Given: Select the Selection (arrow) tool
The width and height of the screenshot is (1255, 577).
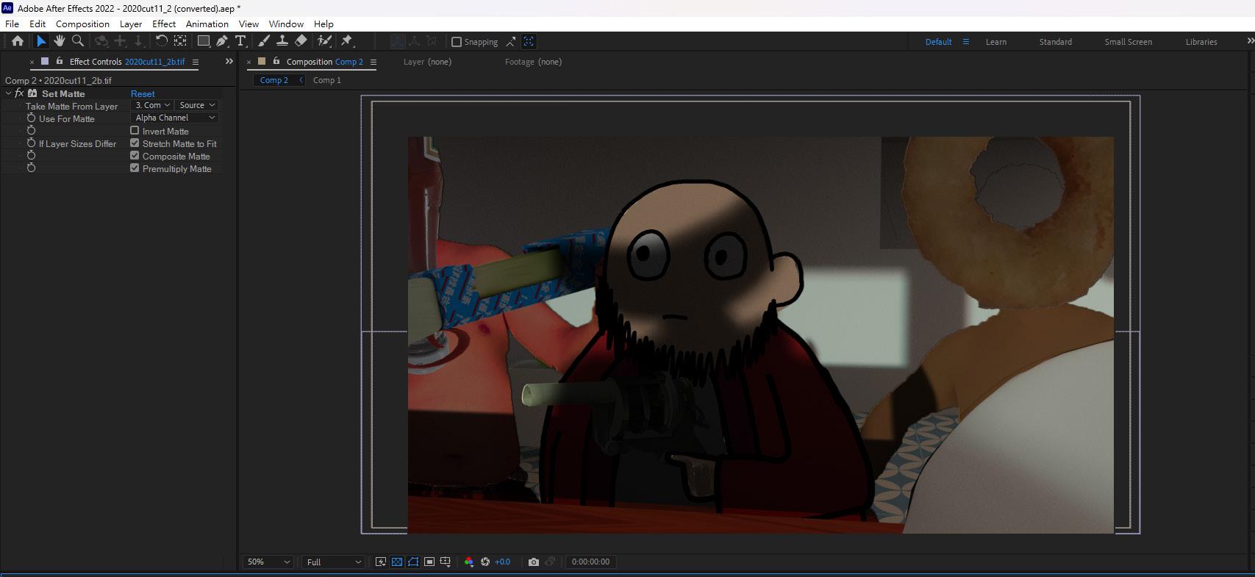Looking at the screenshot, I should pos(41,41).
